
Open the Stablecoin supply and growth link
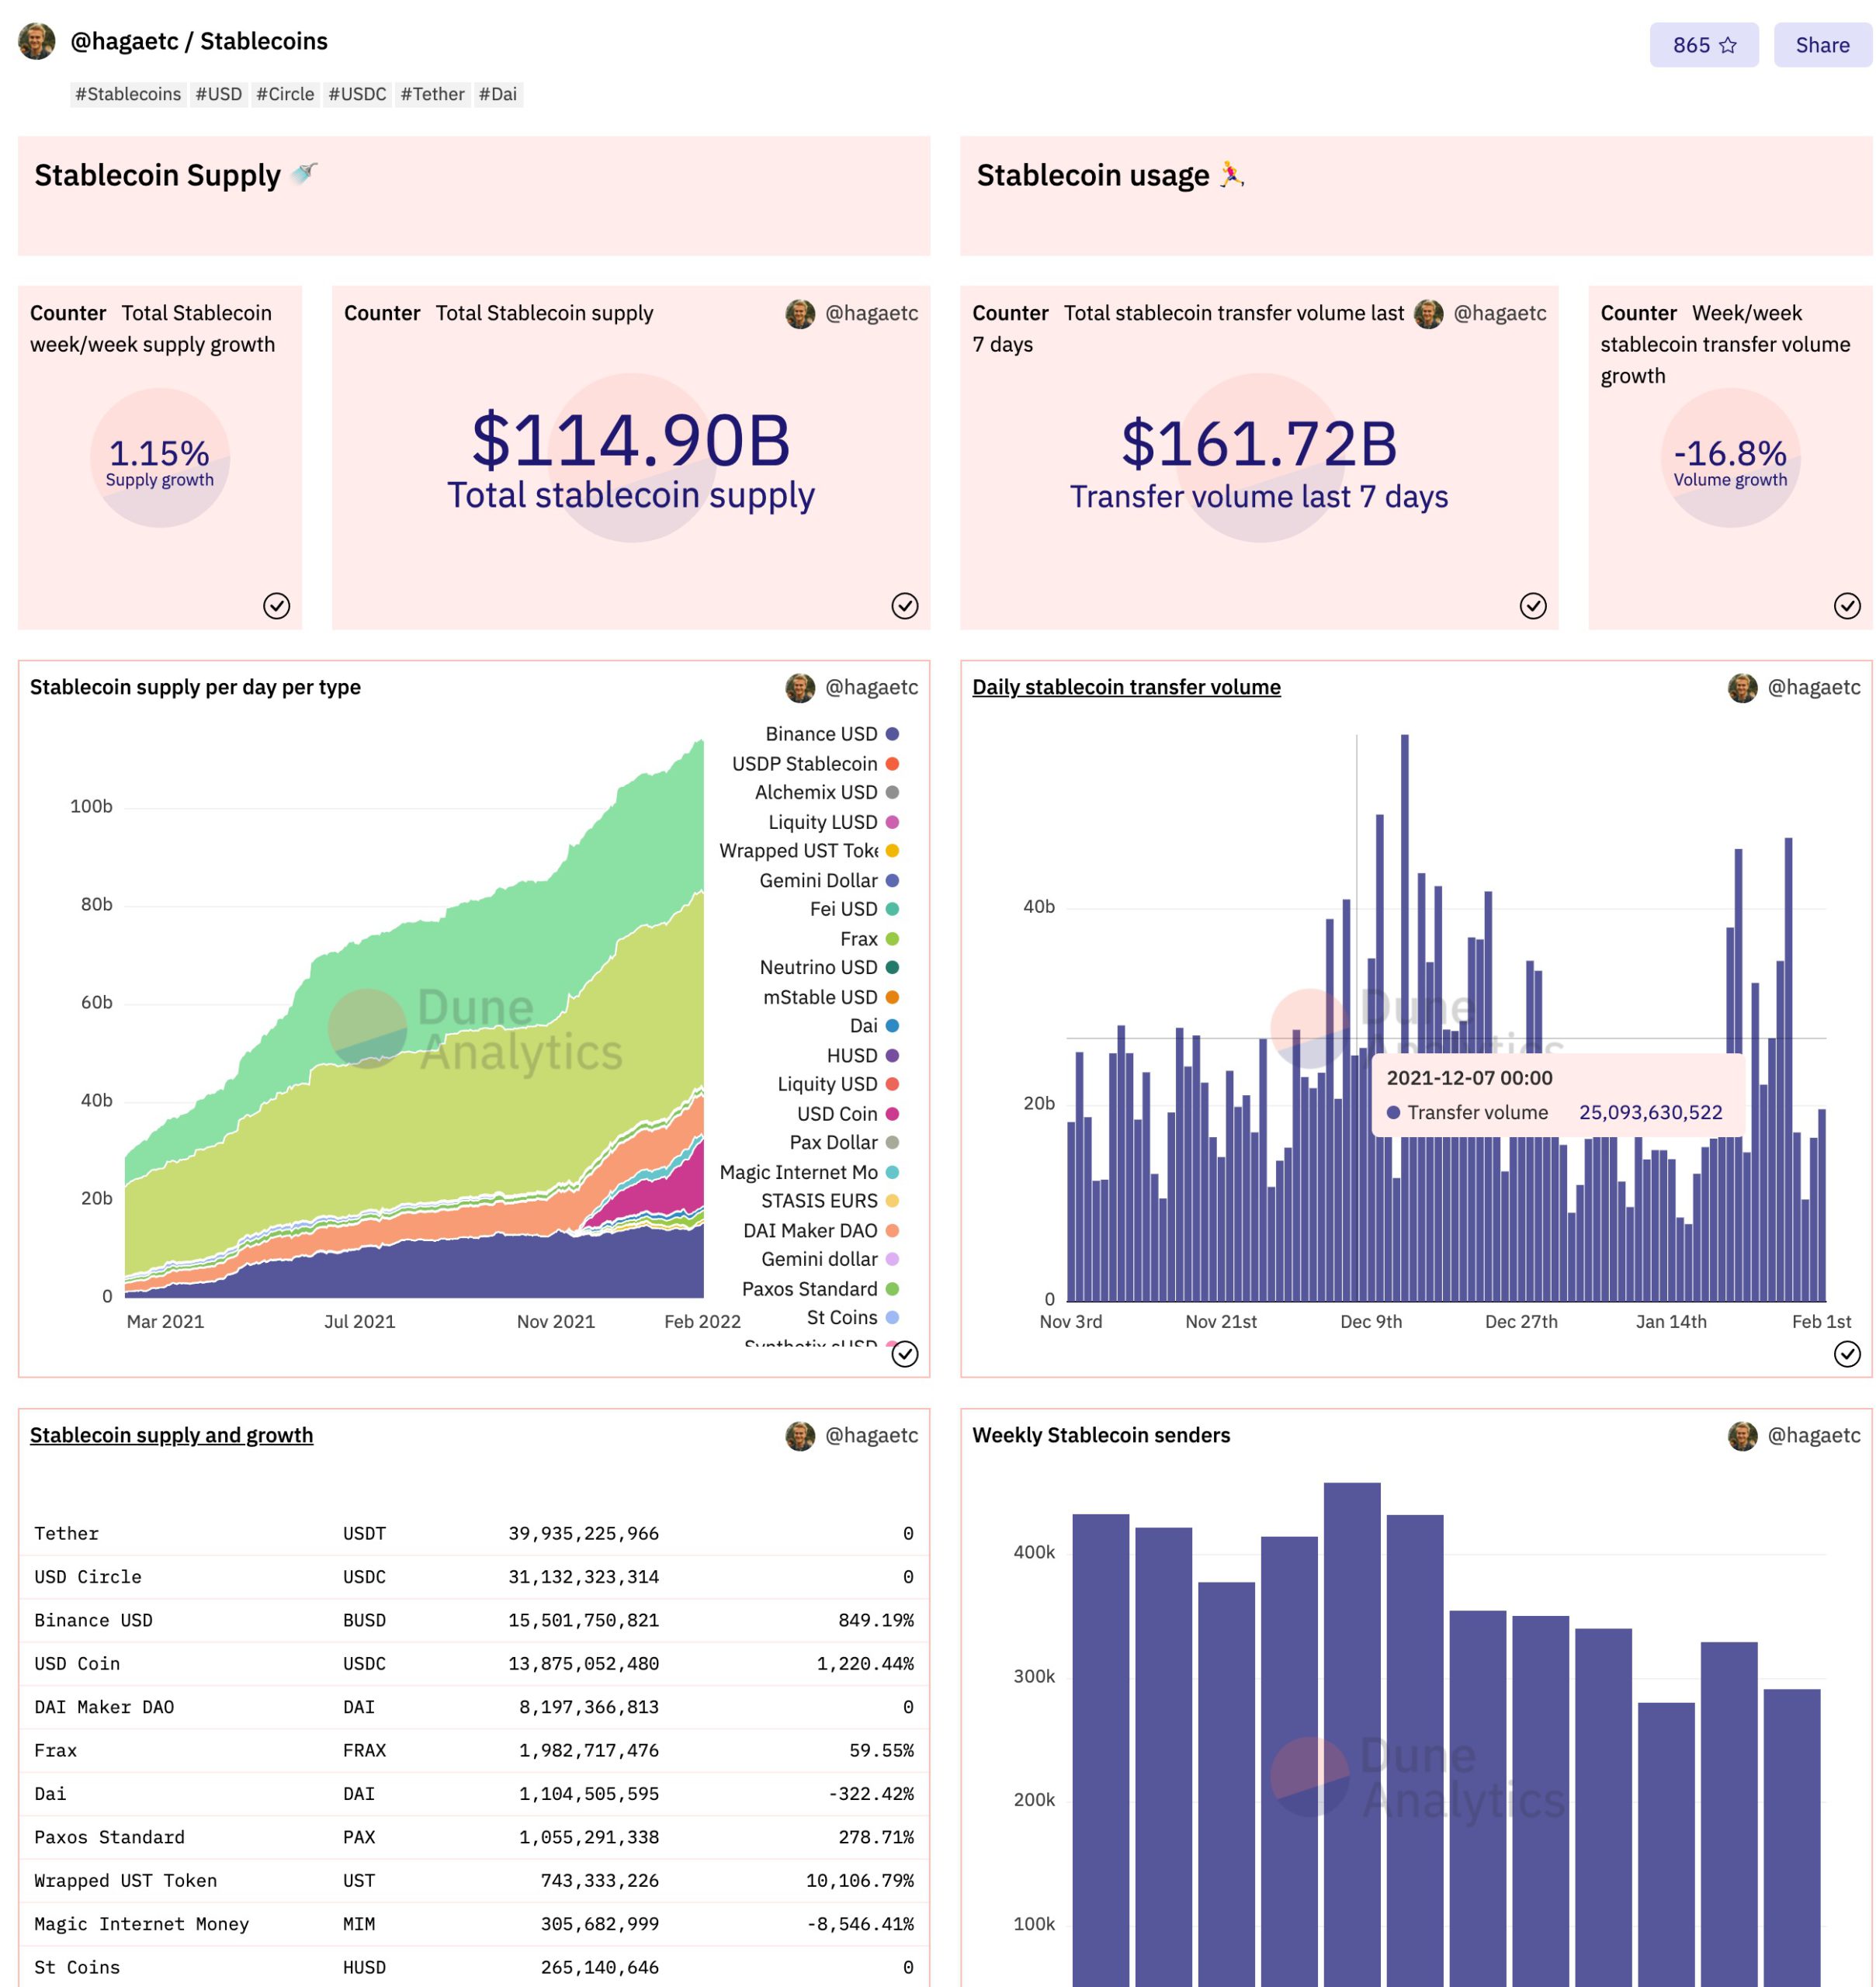[171, 1434]
